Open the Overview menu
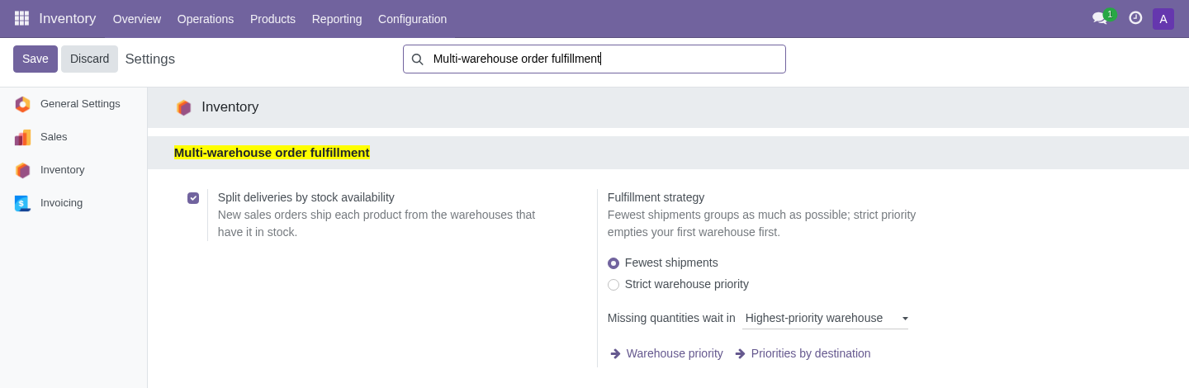 coord(137,19)
